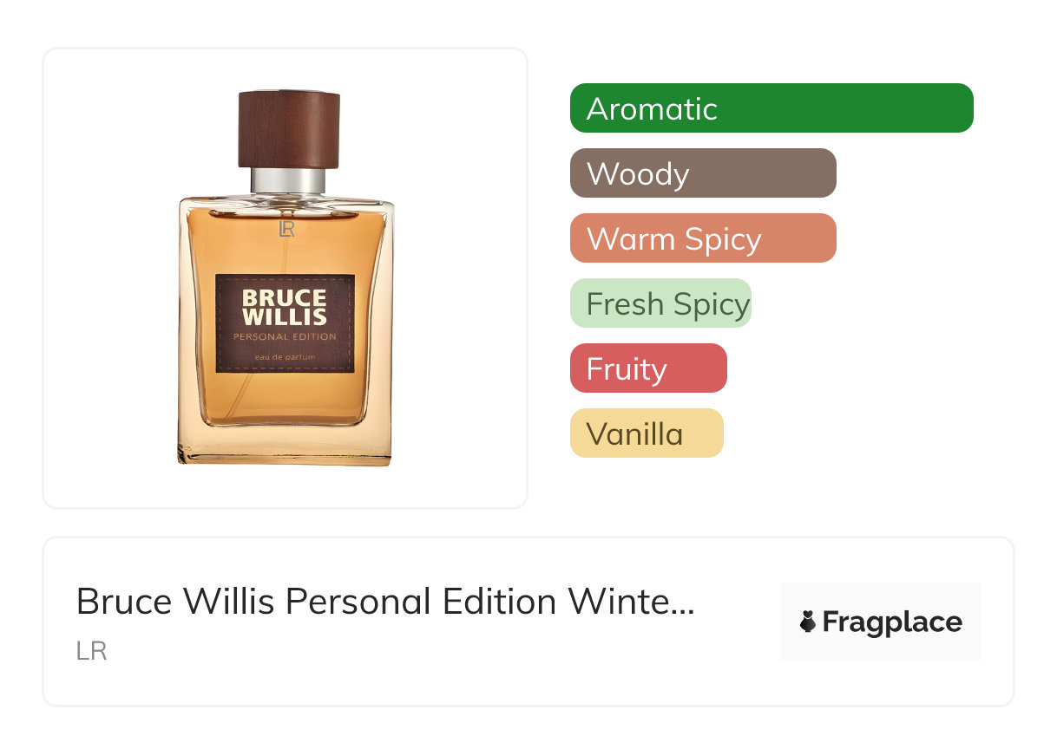Select the green Aromatic accord bar
The image size is (1057, 749).
[x=771, y=108]
